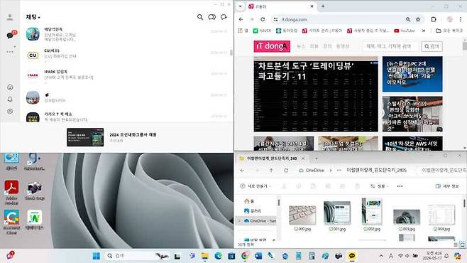The image size is (467, 263).
Task: Toggle the details pane button in Explorer
Action: pyautogui.click(x=446, y=186)
